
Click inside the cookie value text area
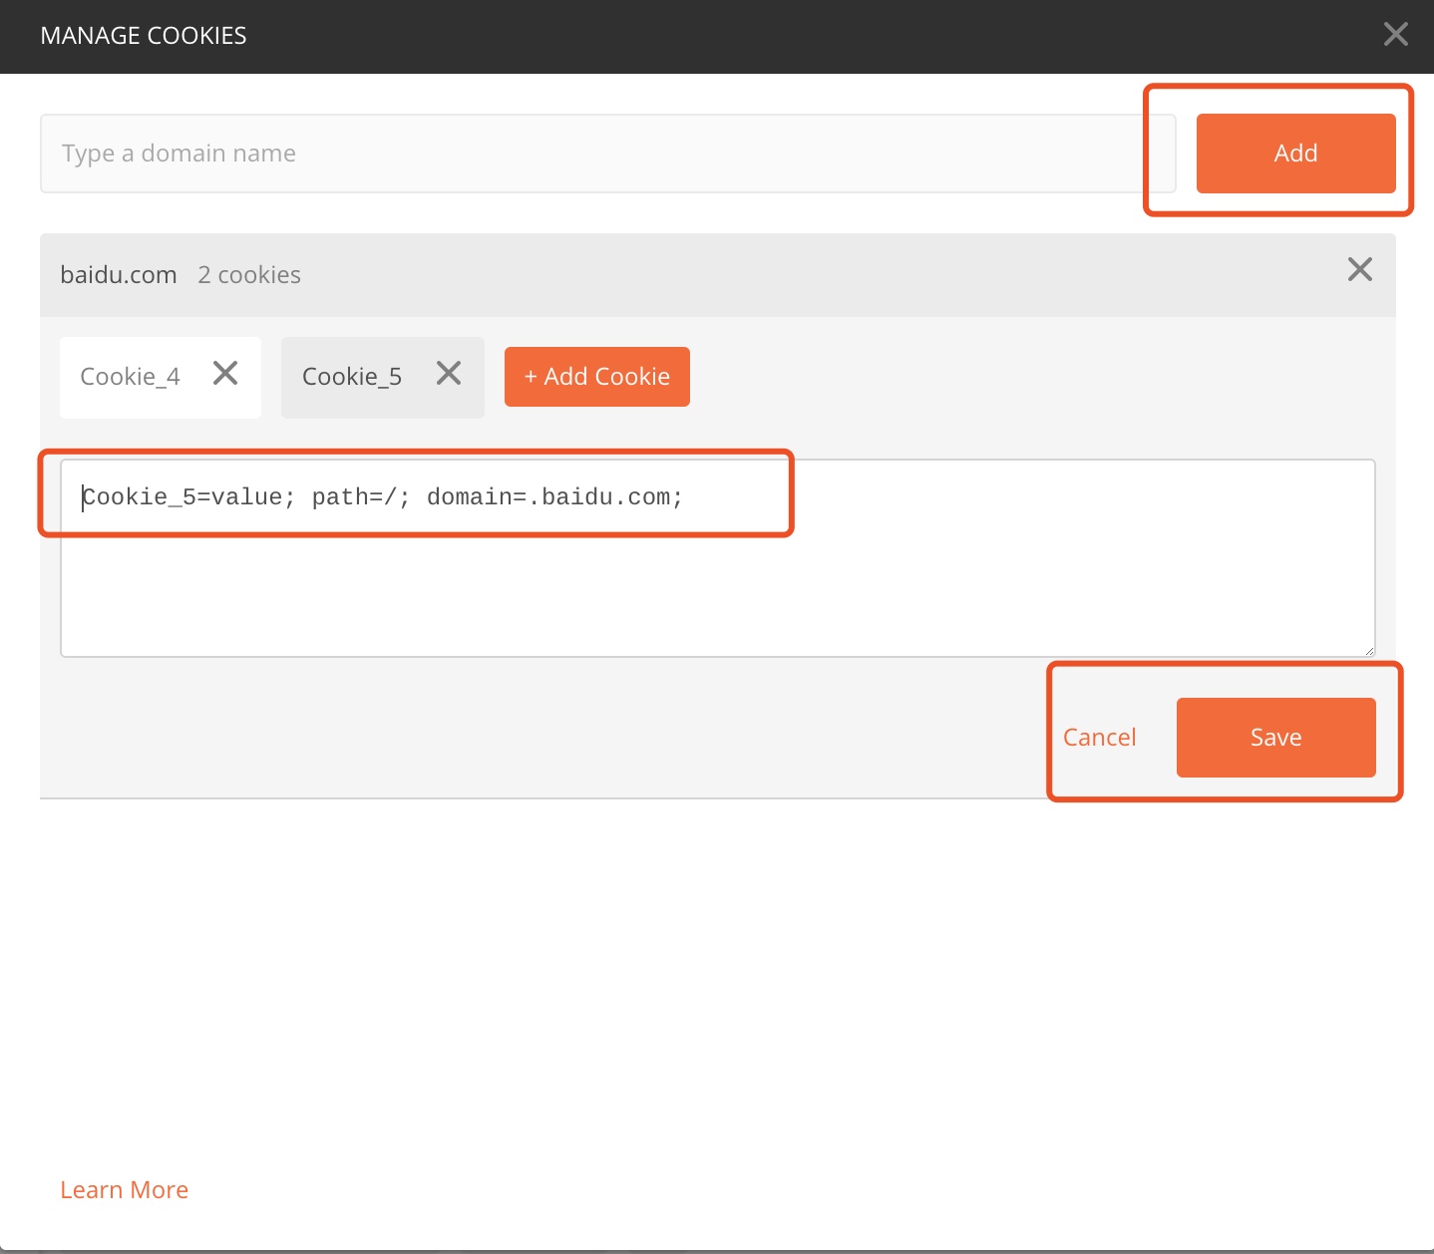point(718,558)
